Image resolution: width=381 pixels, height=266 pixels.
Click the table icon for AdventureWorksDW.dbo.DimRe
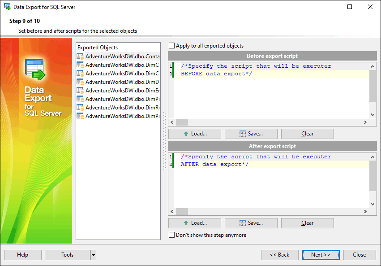click(80, 108)
